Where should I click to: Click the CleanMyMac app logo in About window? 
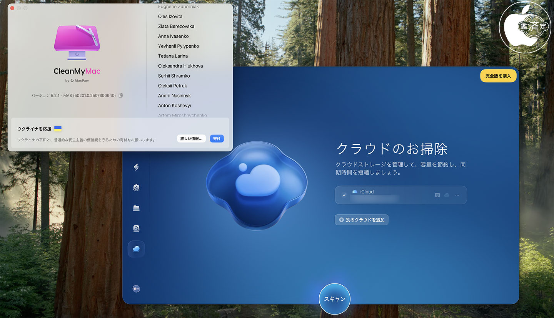pyautogui.click(x=77, y=42)
